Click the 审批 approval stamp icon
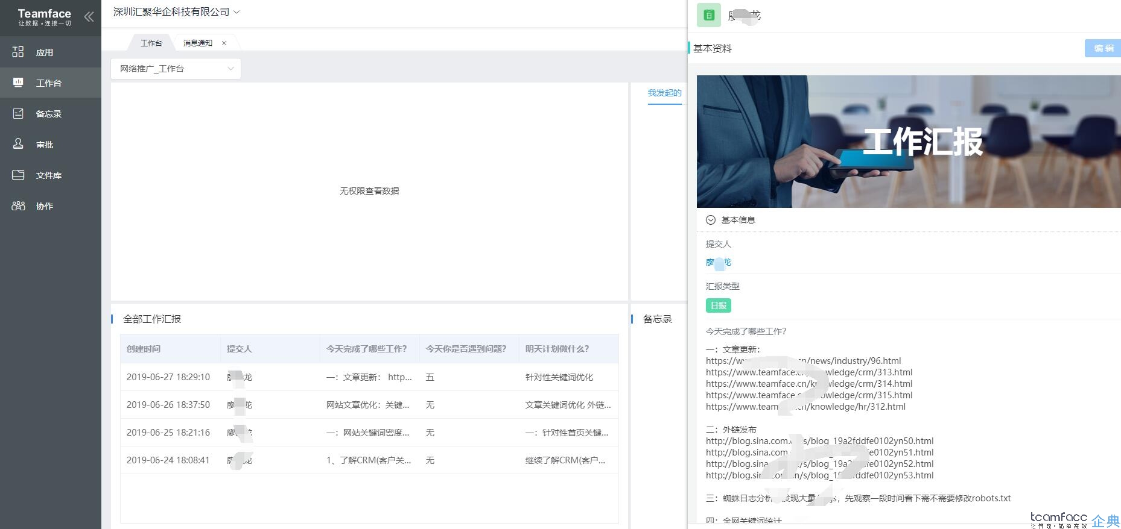 click(18, 144)
